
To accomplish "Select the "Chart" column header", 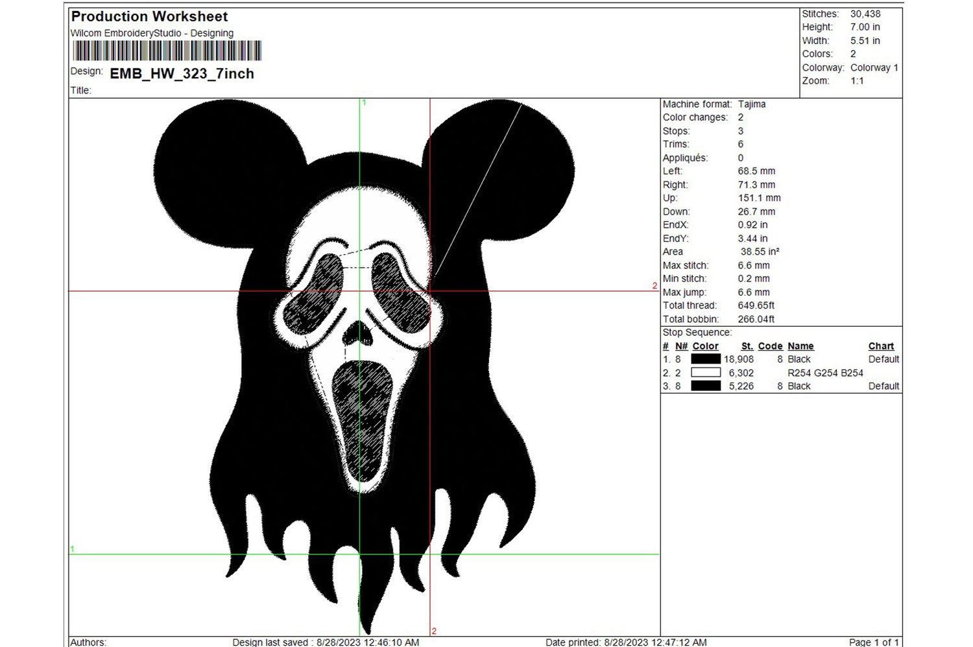I will pos(881,346).
